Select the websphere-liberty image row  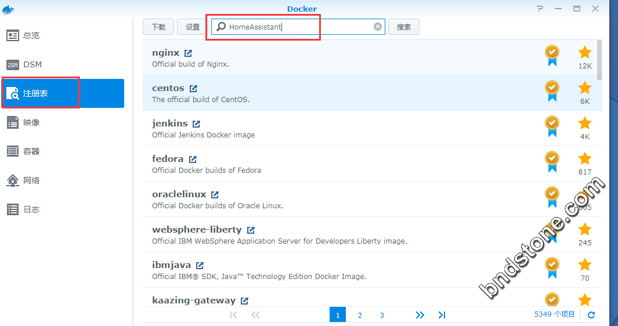click(x=373, y=234)
